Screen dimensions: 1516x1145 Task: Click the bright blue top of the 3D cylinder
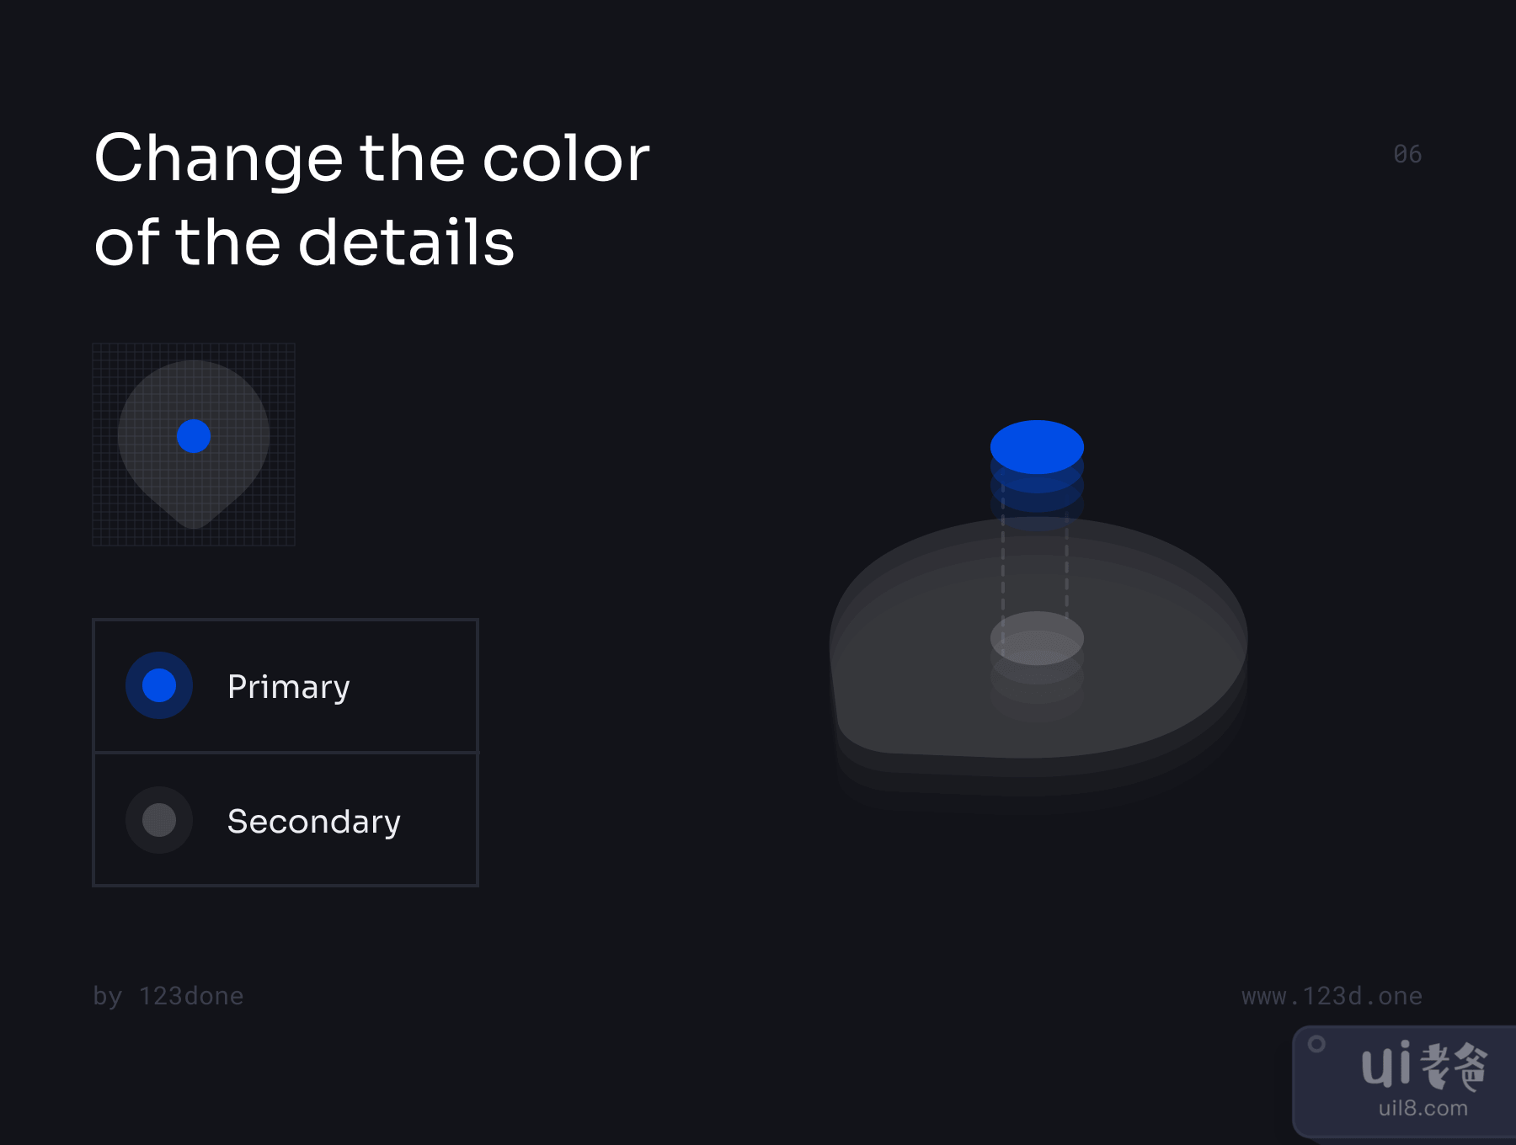(1037, 445)
